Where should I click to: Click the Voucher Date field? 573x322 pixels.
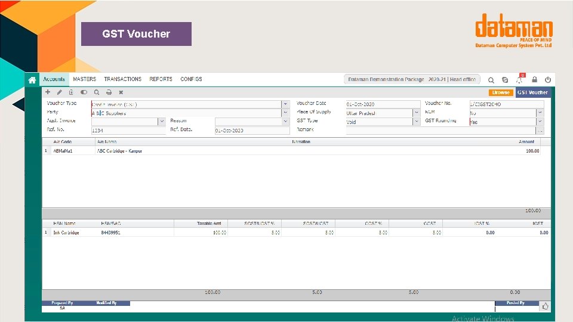point(383,104)
